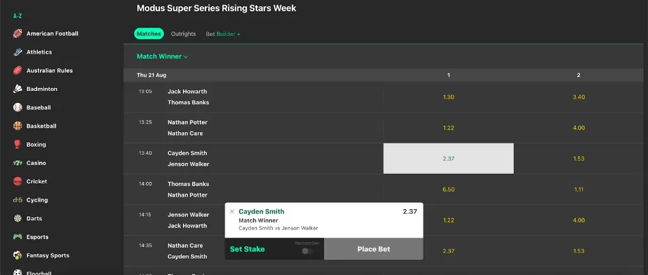Open the Bet Builder + tab

(223, 34)
